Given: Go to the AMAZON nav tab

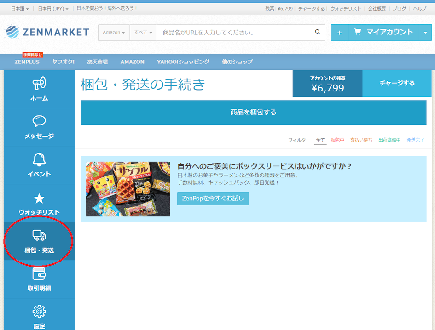Looking at the screenshot, I should click(x=132, y=62).
